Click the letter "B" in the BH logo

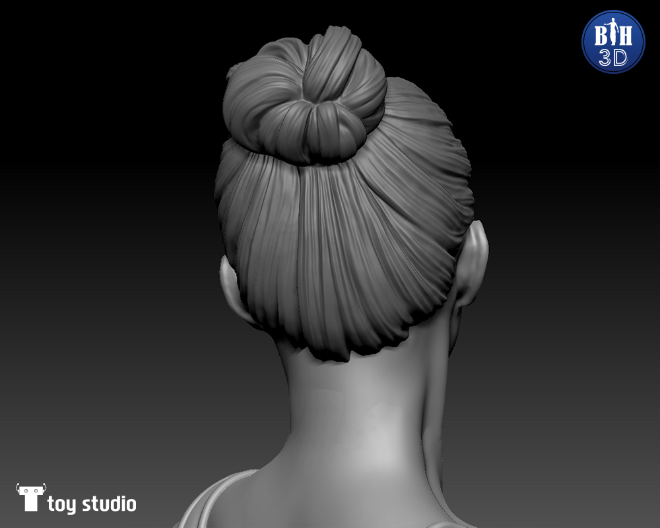point(601,36)
